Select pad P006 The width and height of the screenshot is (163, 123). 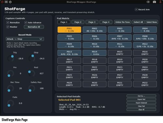[95, 37]
